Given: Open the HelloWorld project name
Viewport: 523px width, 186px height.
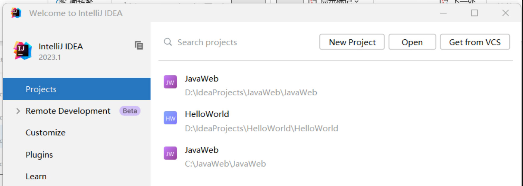Looking at the screenshot, I should click(207, 114).
